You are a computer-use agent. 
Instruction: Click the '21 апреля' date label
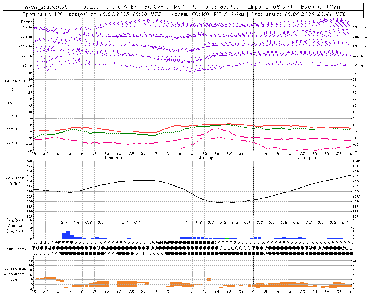click(307, 158)
